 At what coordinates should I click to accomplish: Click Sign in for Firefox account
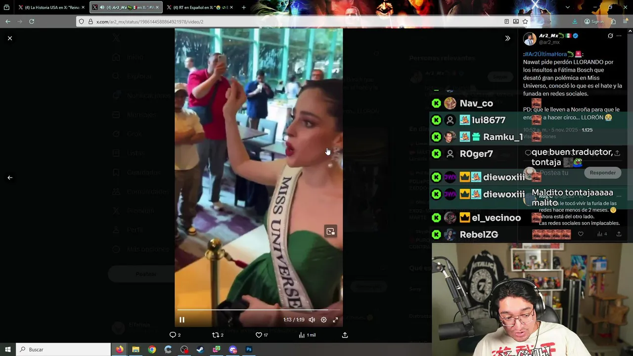(x=594, y=22)
